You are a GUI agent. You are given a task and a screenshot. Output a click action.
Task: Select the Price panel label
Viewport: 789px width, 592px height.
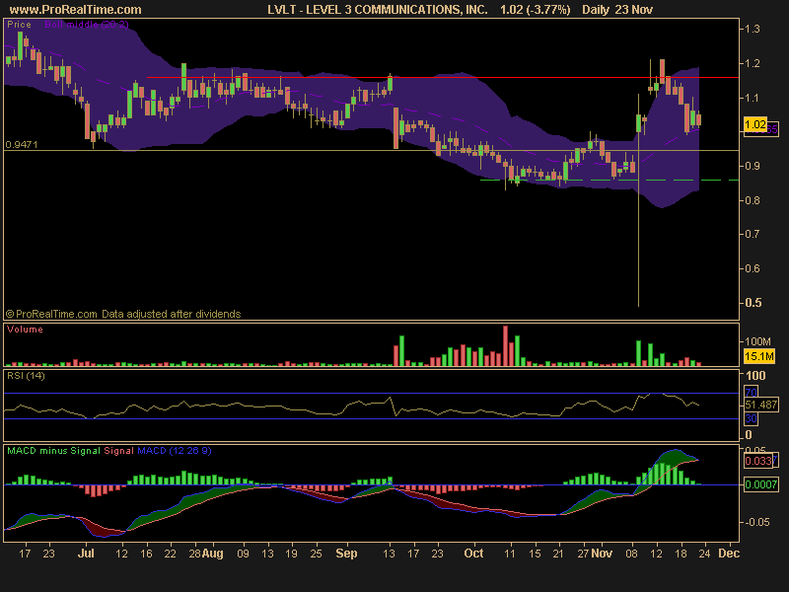[x=19, y=24]
